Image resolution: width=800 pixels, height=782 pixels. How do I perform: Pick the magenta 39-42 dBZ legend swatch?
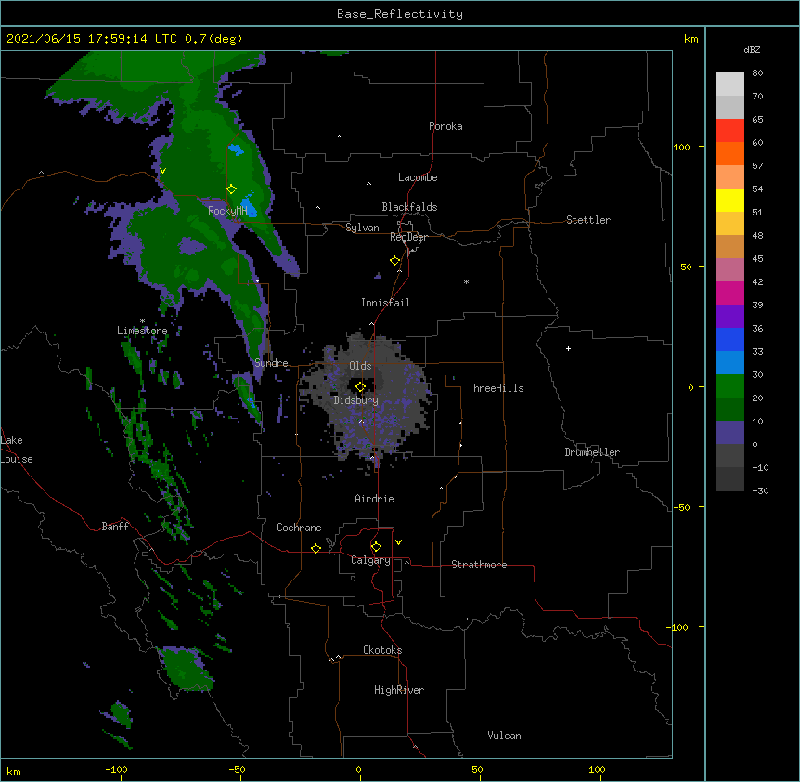[729, 293]
